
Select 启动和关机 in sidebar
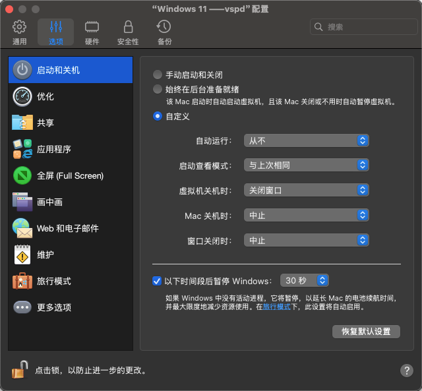coord(71,70)
